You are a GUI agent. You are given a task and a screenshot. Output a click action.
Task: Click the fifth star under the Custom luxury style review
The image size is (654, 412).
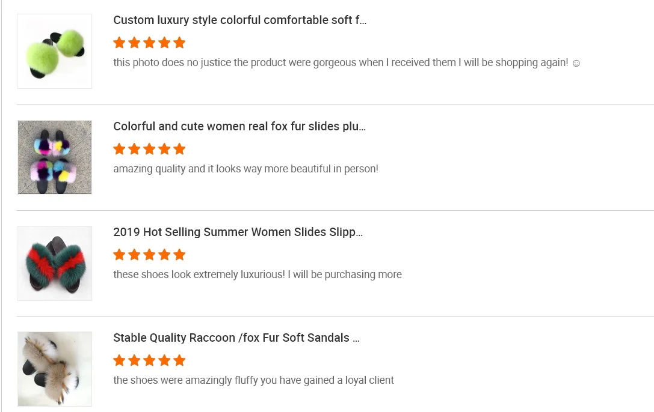(x=179, y=43)
